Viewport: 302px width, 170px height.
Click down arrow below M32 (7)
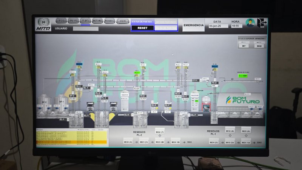click(x=160, y=136)
